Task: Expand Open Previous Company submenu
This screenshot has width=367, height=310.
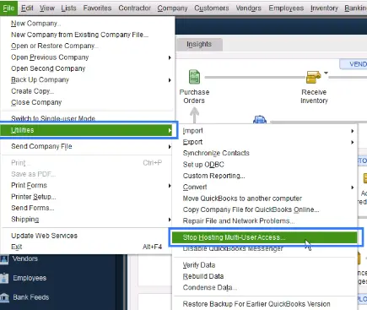Action: click(x=88, y=57)
